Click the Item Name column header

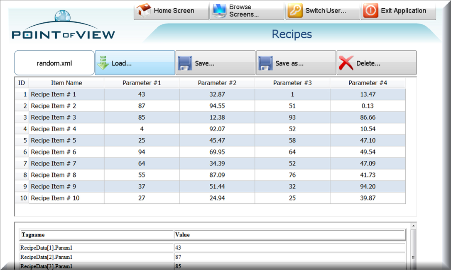pyautogui.click(x=66, y=83)
